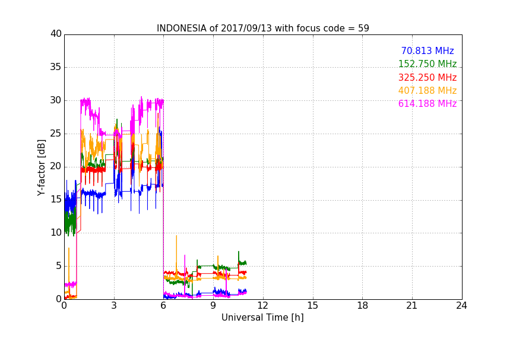Click x-axis tick label '21'
The height and width of the screenshot is (342, 513).
412,306
